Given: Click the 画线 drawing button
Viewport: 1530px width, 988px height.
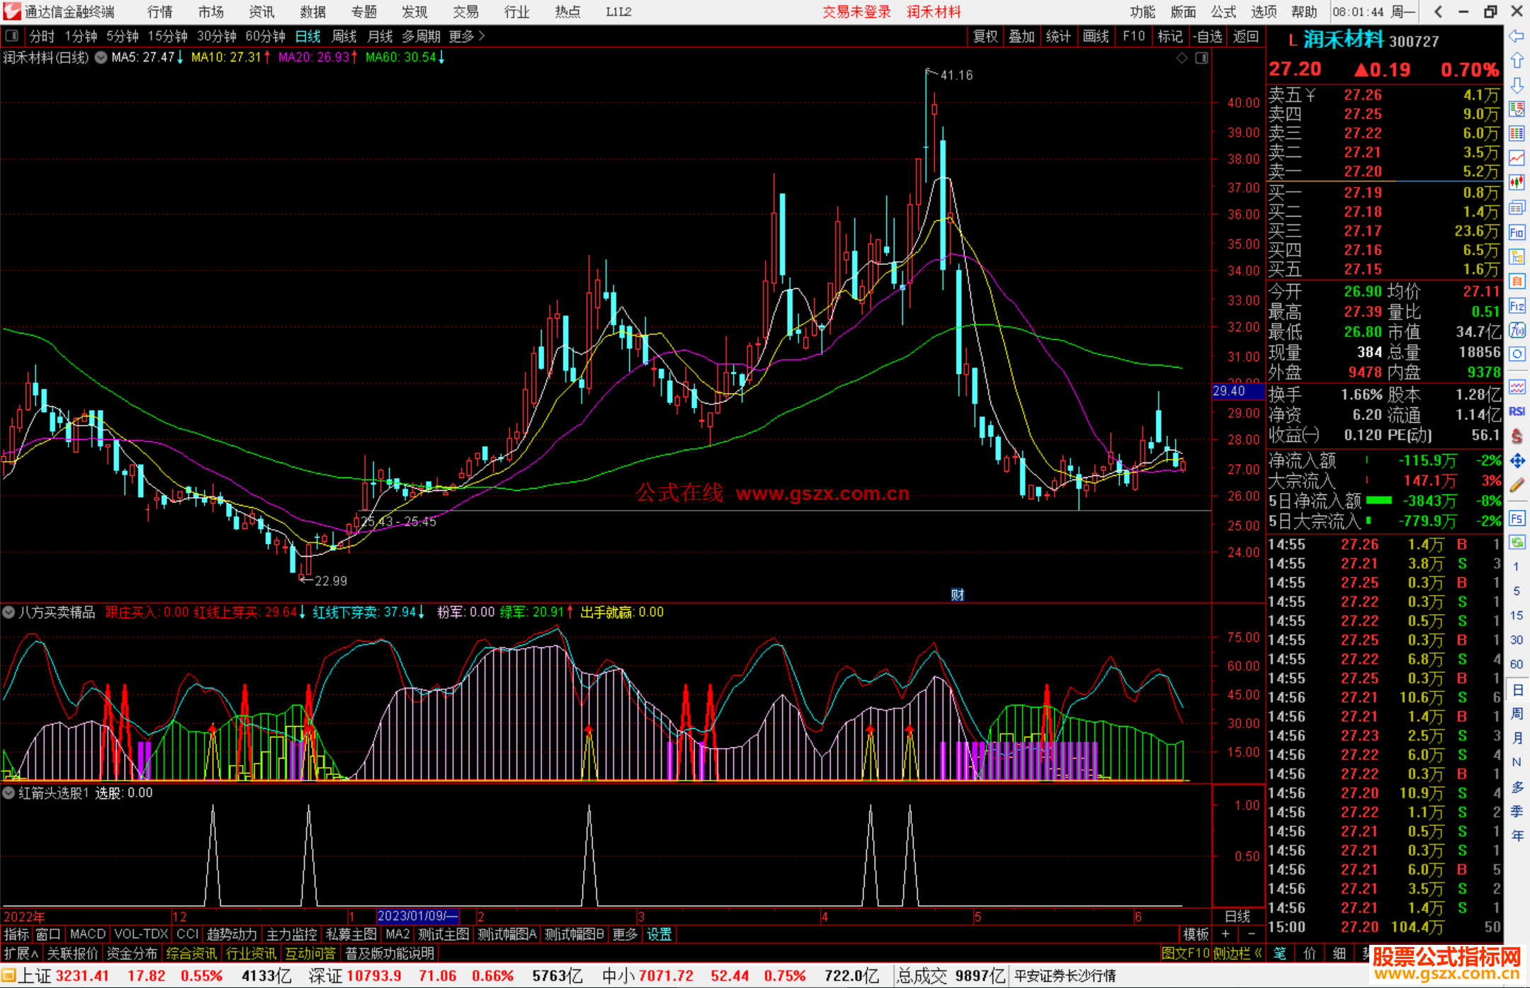Looking at the screenshot, I should point(1095,36).
